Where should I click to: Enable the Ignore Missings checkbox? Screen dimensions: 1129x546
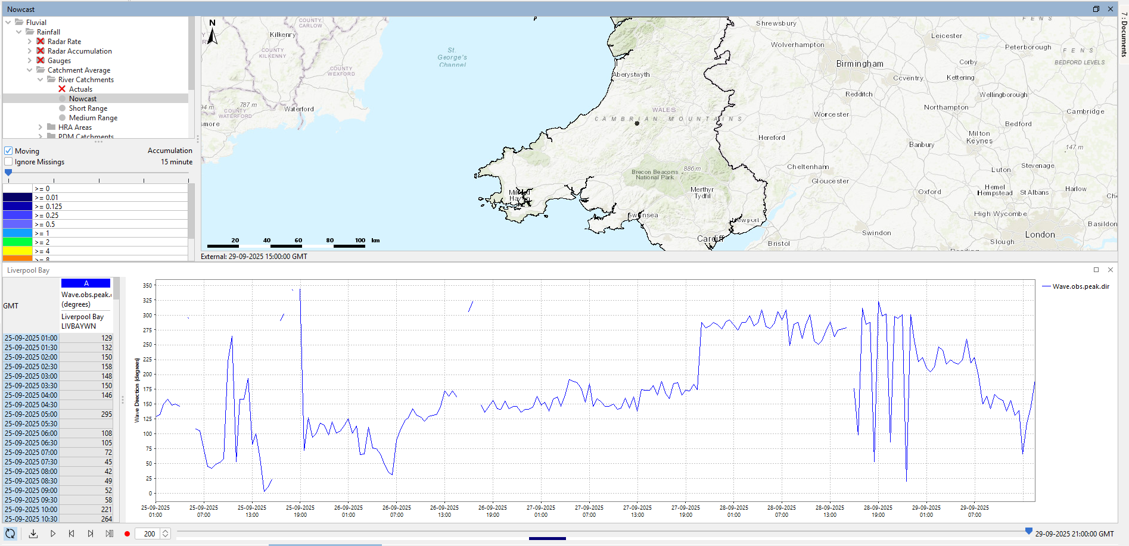[8, 161]
